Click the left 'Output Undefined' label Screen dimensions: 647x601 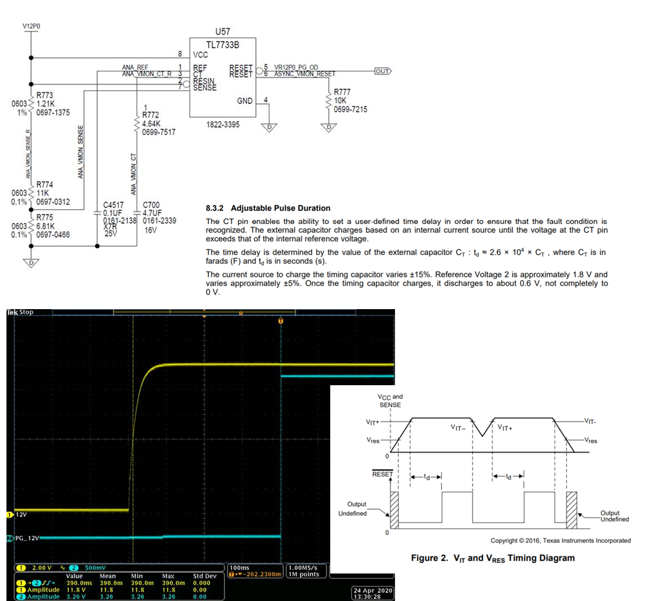[x=352, y=509]
